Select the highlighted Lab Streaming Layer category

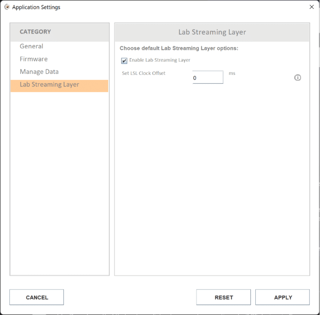pyautogui.click(x=49, y=85)
